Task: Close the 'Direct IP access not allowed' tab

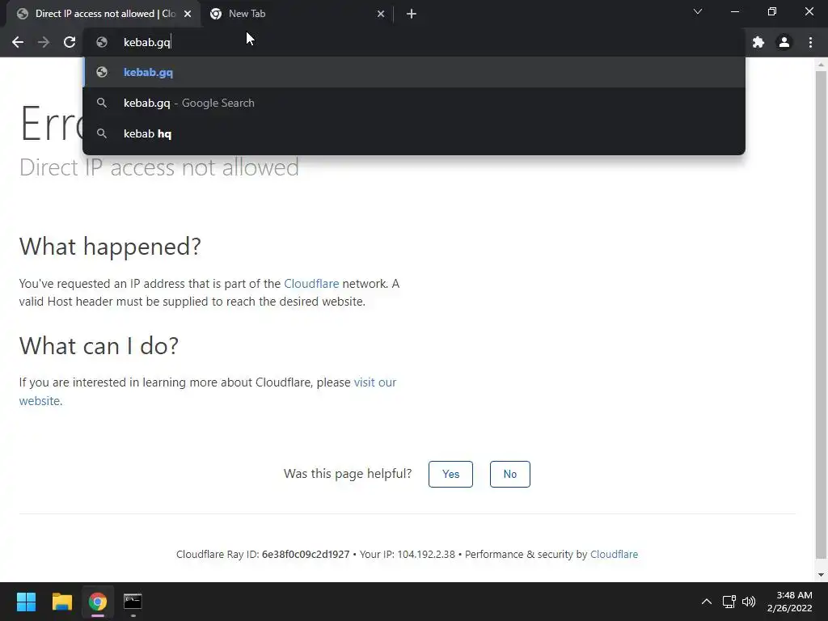Action: (x=188, y=14)
